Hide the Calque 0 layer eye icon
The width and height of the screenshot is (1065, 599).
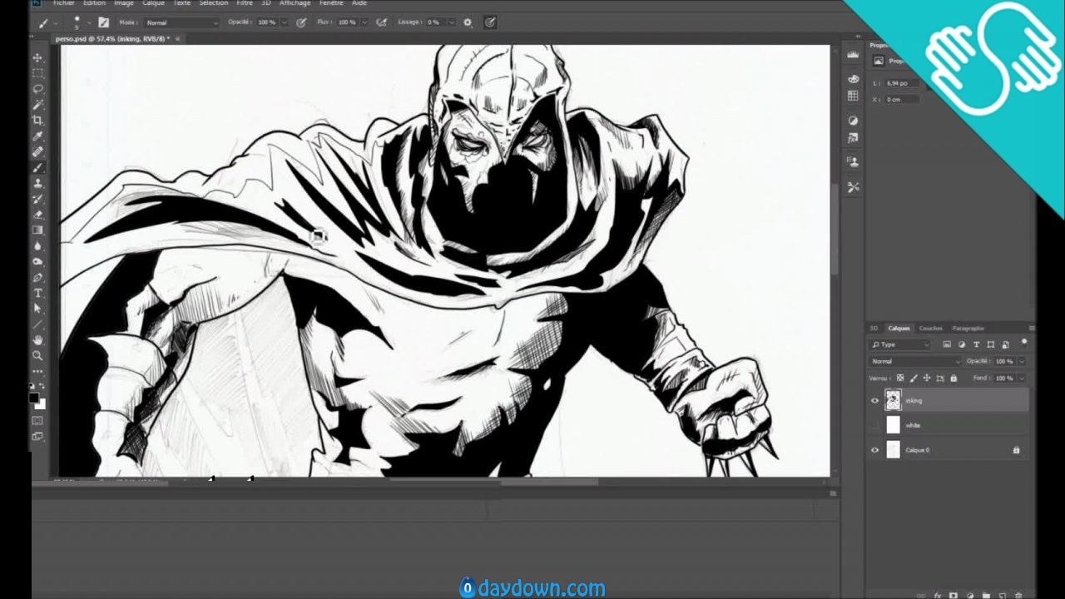pos(874,450)
